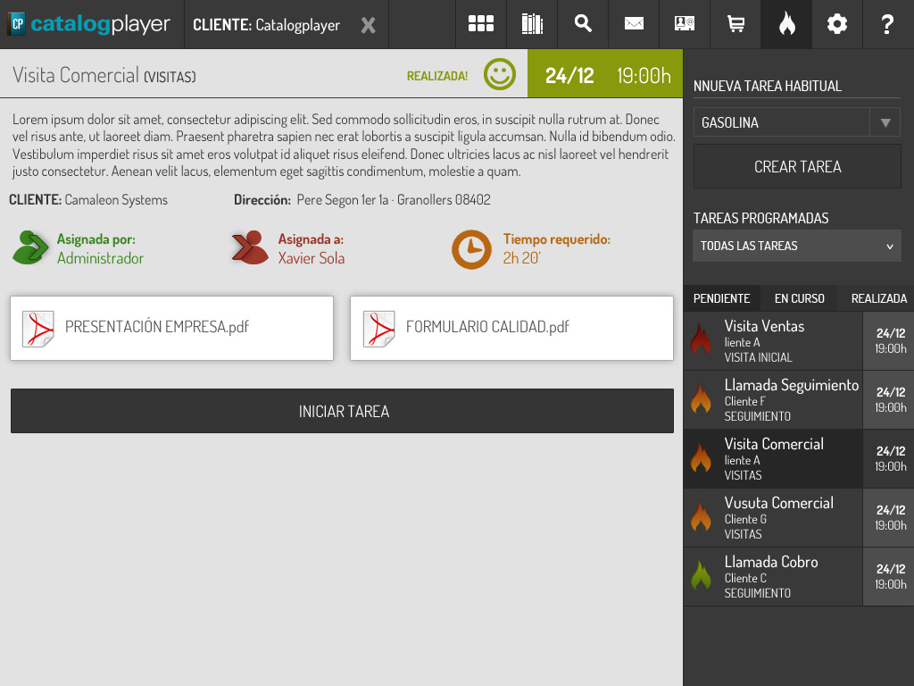914x686 pixels.
Task: Open the shopping cart icon
Action: click(735, 24)
